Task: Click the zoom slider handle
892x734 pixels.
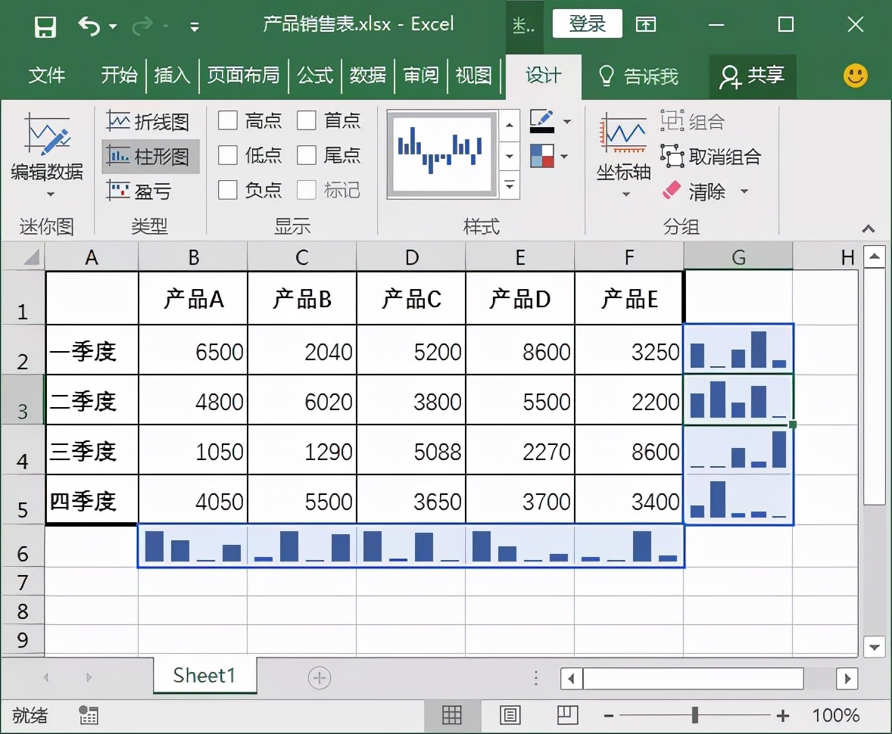Action: click(694, 715)
